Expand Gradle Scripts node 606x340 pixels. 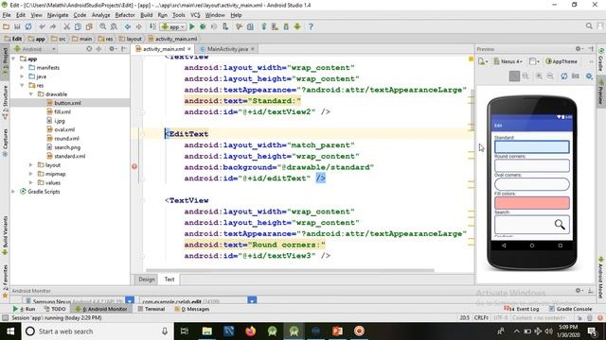[x=13, y=192]
